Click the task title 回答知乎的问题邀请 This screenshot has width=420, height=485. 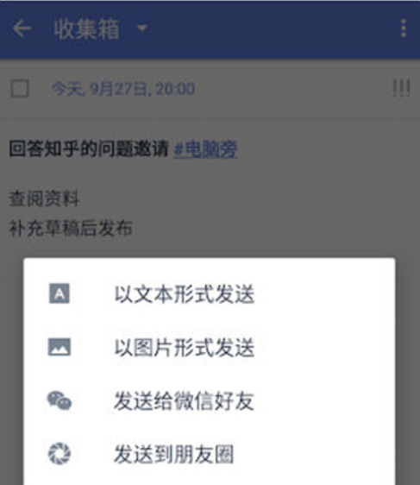tap(89, 149)
